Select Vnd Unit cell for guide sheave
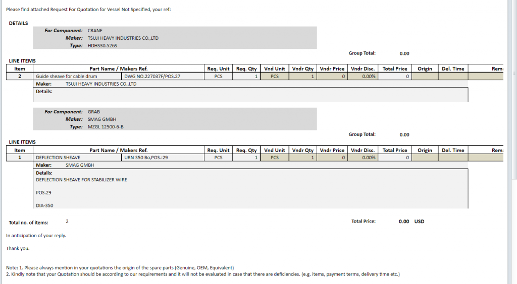The image size is (517, 284). pos(274,77)
